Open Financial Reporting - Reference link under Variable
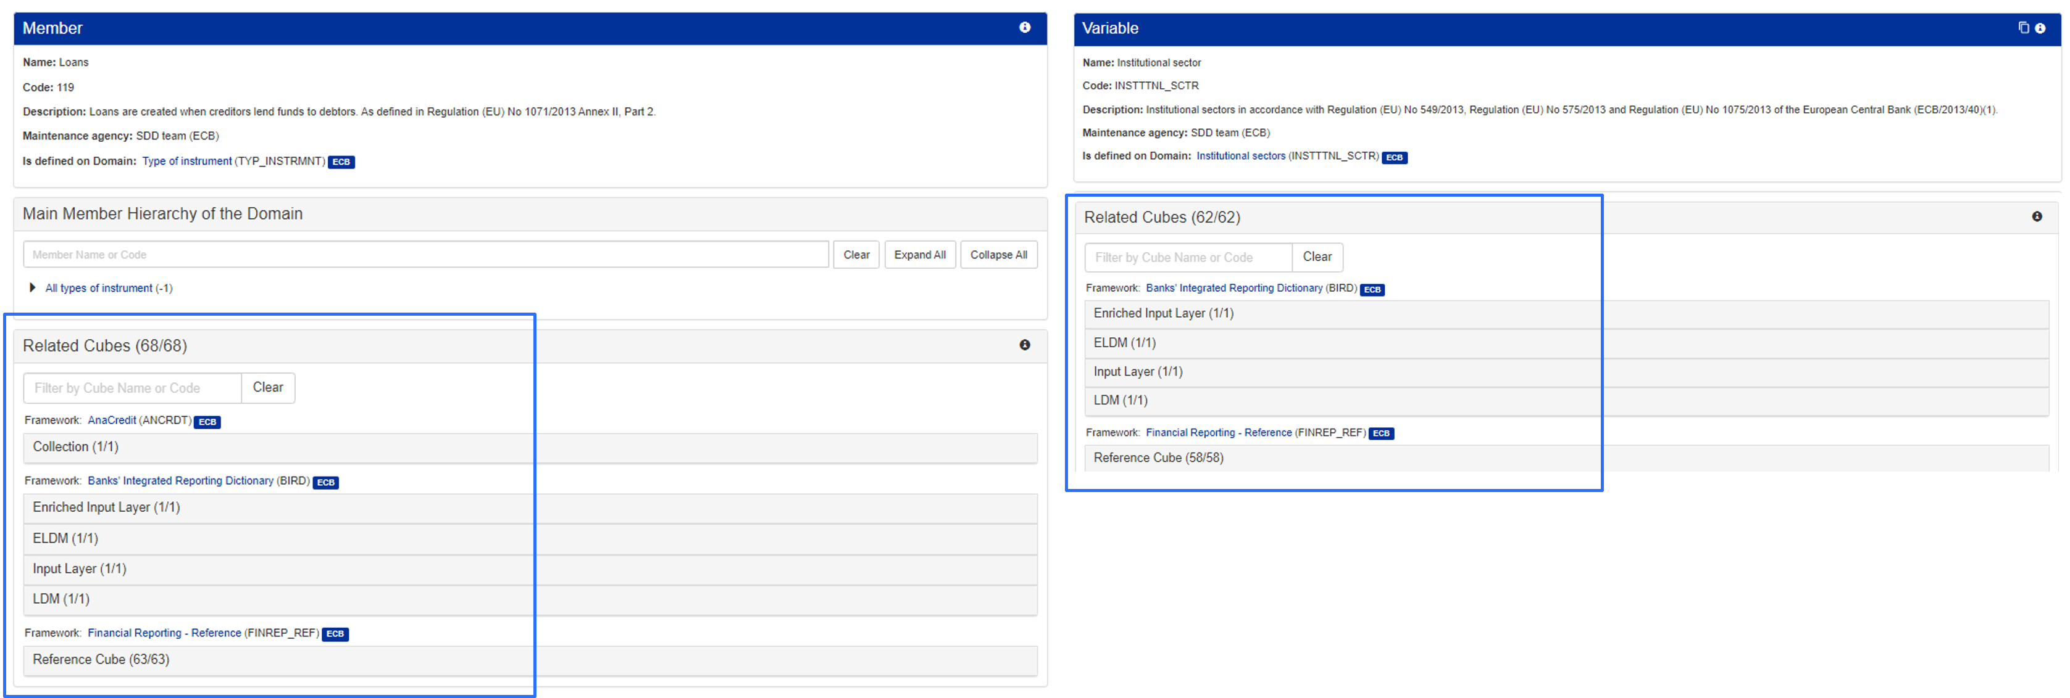Viewport: 2070px width, 698px height. (1218, 432)
